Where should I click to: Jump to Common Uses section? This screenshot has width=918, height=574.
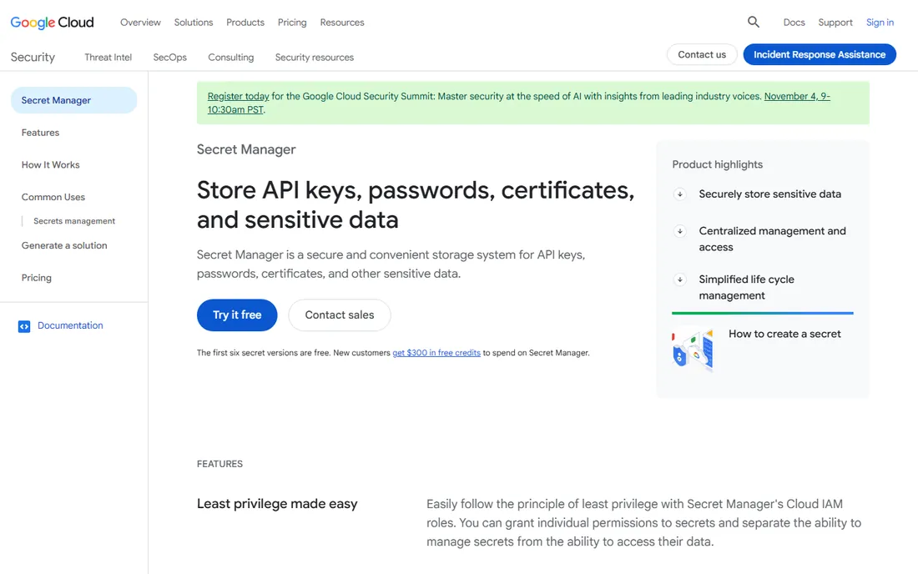(x=53, y=197)
